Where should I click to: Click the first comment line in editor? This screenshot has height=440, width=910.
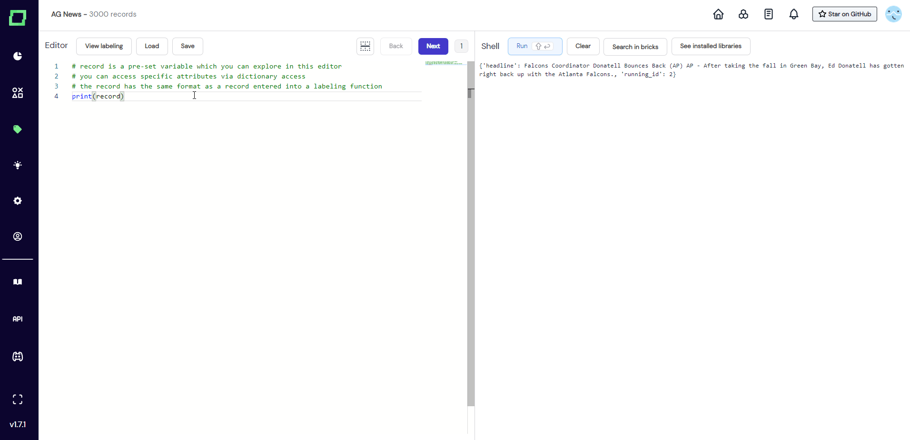pyautogui.click(x=207, y=66)
